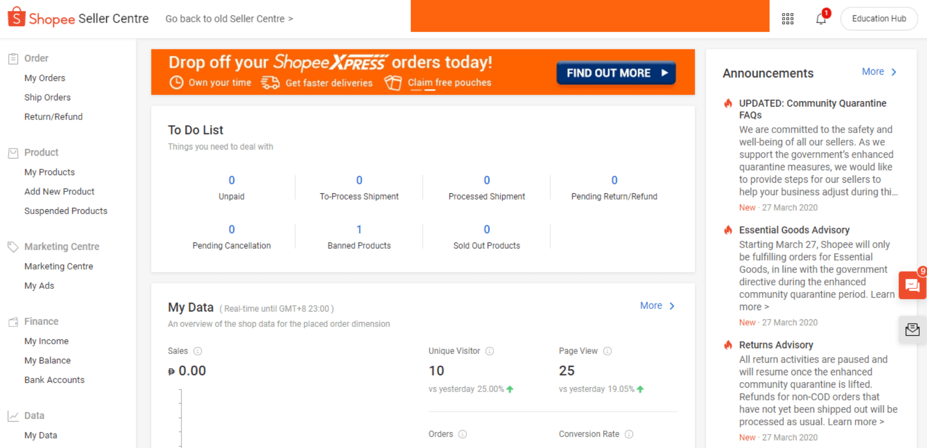Open My Income in sidebar
The image size is (927, 448).
coord(46,341)
